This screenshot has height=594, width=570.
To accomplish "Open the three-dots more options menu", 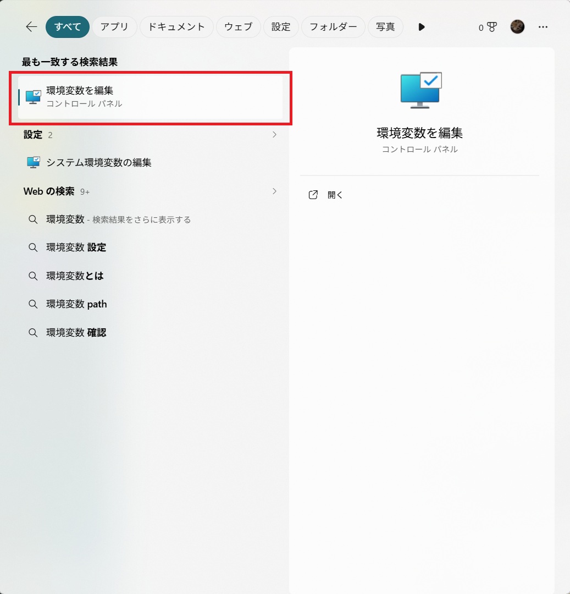I will pyautogui.click(x=543, y=27).
